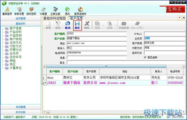The image size is (187, 120).
Task: Launch the 计算器 calculator
Action: coord(43,11)
